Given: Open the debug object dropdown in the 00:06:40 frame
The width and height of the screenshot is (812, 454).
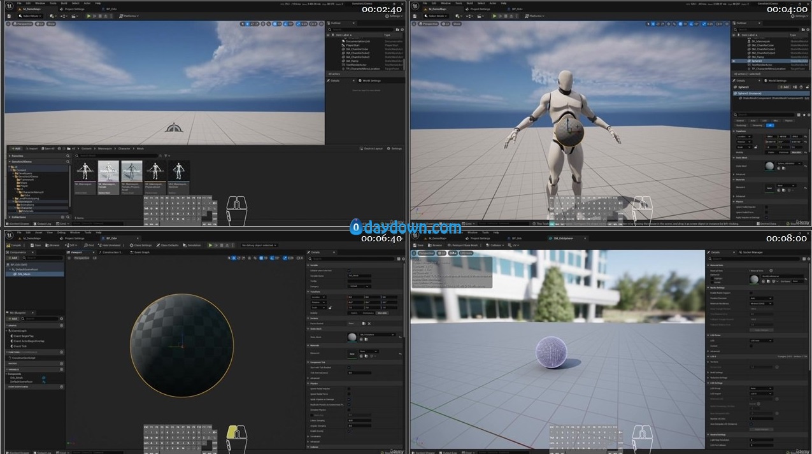Looking at the screenshot, I should point(259,245).
